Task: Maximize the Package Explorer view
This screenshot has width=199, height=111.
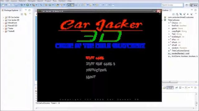Action: pyautogui.click(x=30, y=10)
